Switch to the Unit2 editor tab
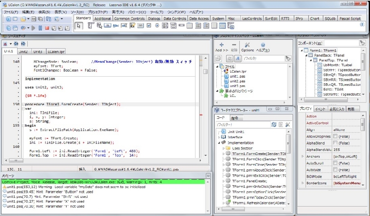Viewport: 370px width, 216px height. pyautogui.click(x=23, y=51)
